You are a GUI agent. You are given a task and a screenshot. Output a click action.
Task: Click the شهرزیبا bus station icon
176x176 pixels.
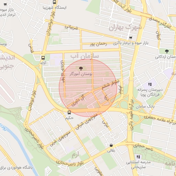(x=54, y=2)
